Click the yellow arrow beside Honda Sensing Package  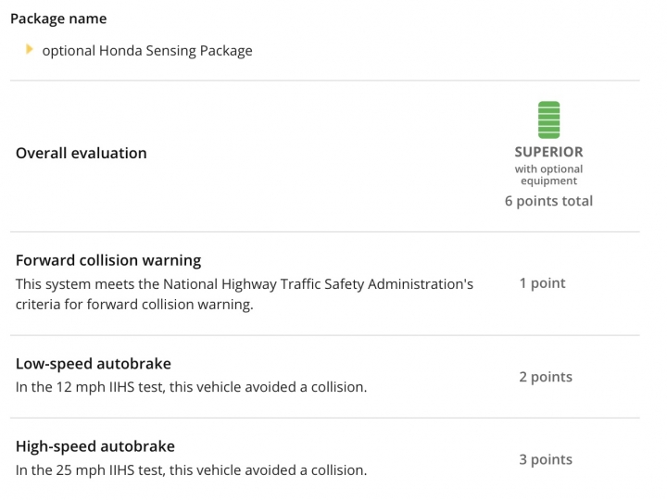(x=30, y=49)
